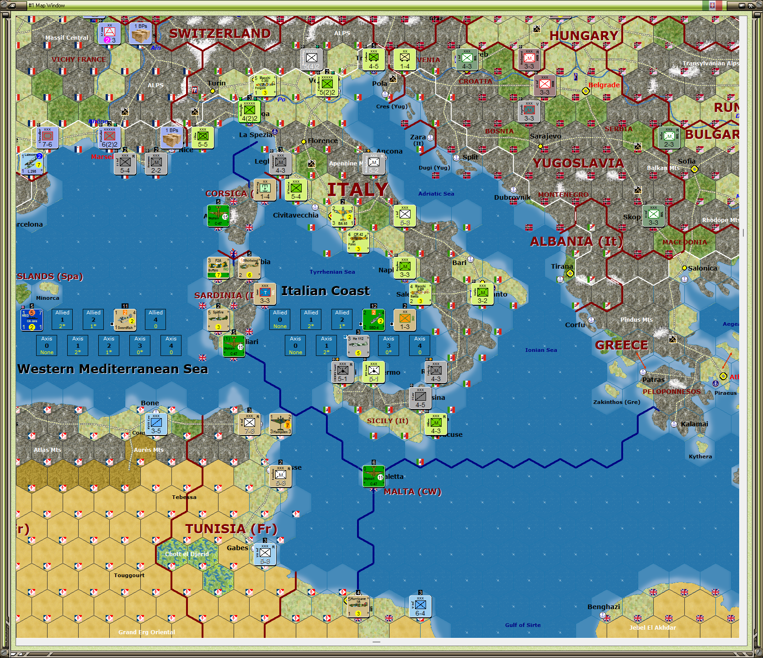This screenshot has width=763, height=658.
Task: Click the Touggourt map label
Action: [x=129, y=575]
